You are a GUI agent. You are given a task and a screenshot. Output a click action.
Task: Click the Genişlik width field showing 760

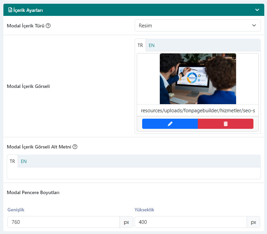[x=63, y=222]
